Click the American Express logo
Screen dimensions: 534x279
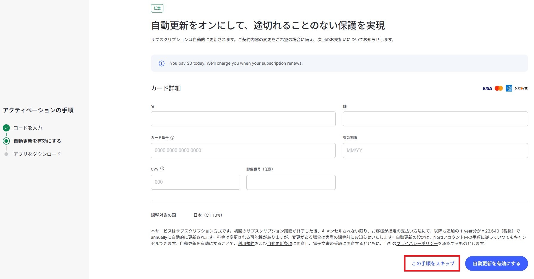(x=509, y=89)
